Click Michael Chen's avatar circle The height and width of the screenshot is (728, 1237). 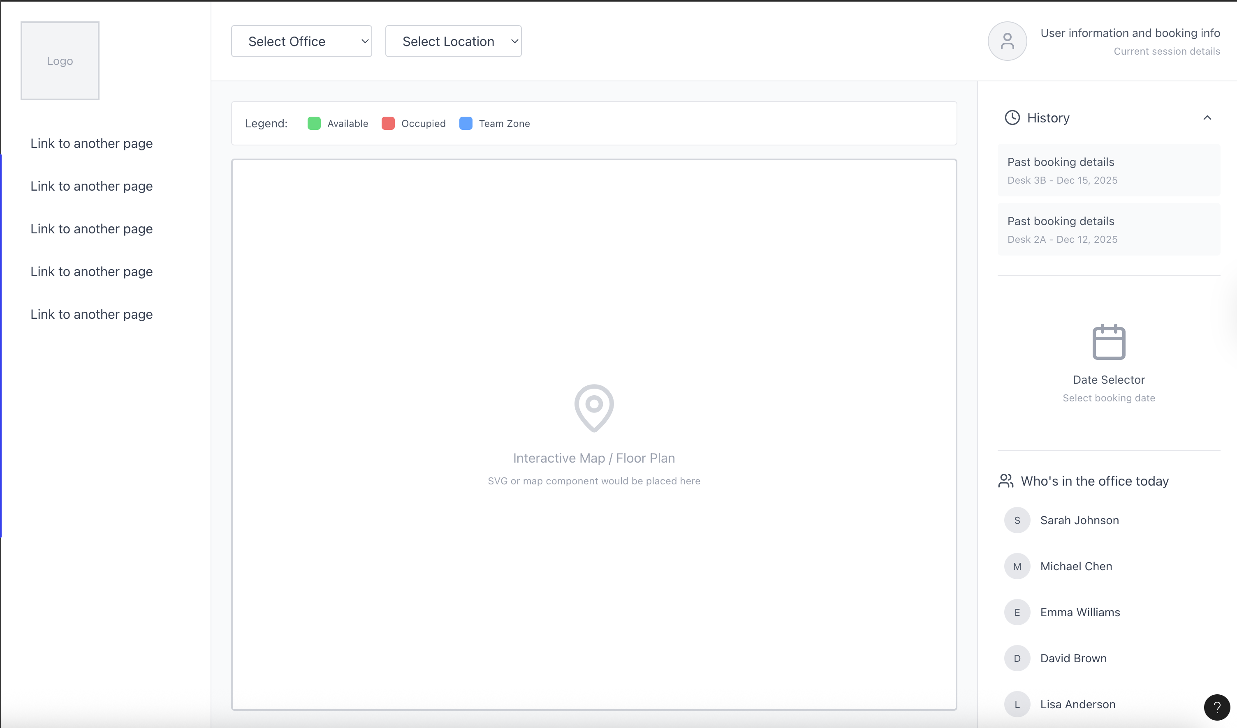point(1017,566)
